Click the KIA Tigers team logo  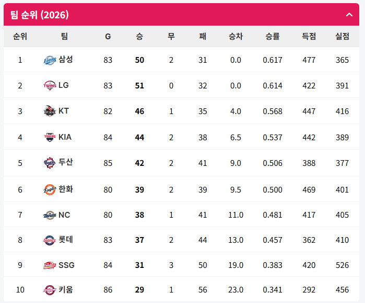(x=50, y=137)
